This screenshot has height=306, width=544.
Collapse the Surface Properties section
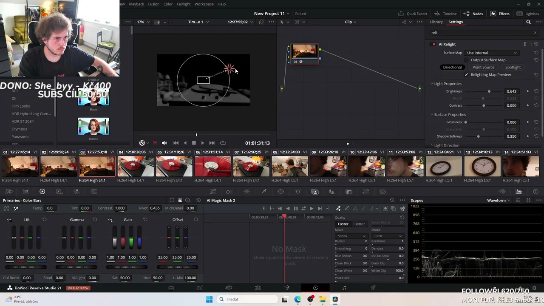pos(431,115)
